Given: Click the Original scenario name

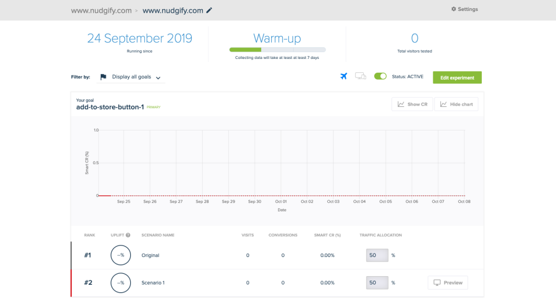Looking at the screenshot, I should point(151,255).
